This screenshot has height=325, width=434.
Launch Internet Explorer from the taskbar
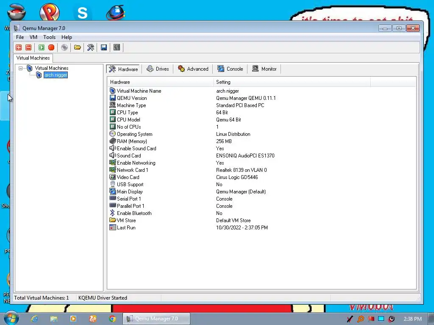(34, 319)
